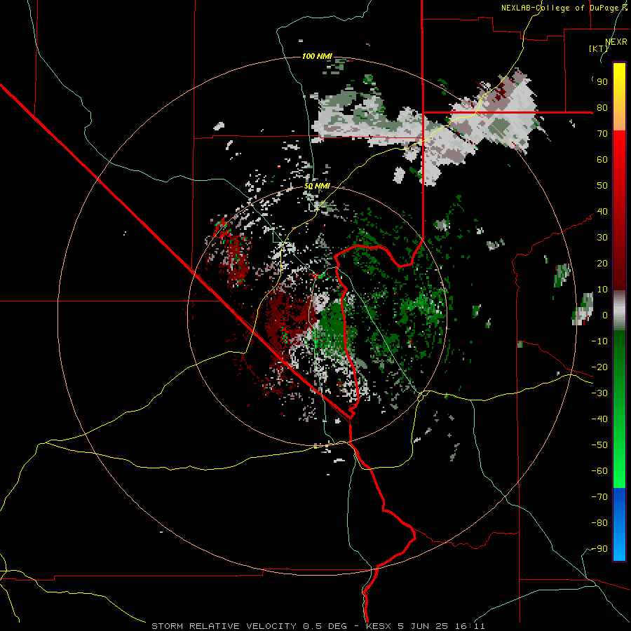Select the "-90" value on the velocity scale
631x631 pixels.
coord(599,549)
